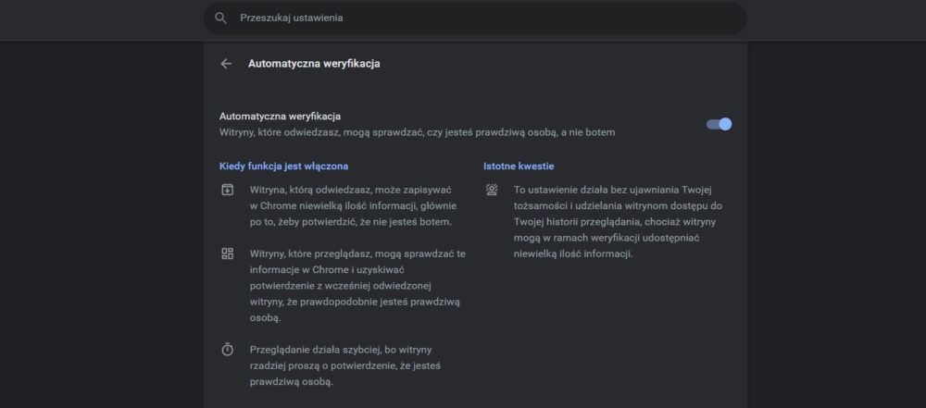Go back using the left arrow icon
Screen dimensions: 926x408
226,64
